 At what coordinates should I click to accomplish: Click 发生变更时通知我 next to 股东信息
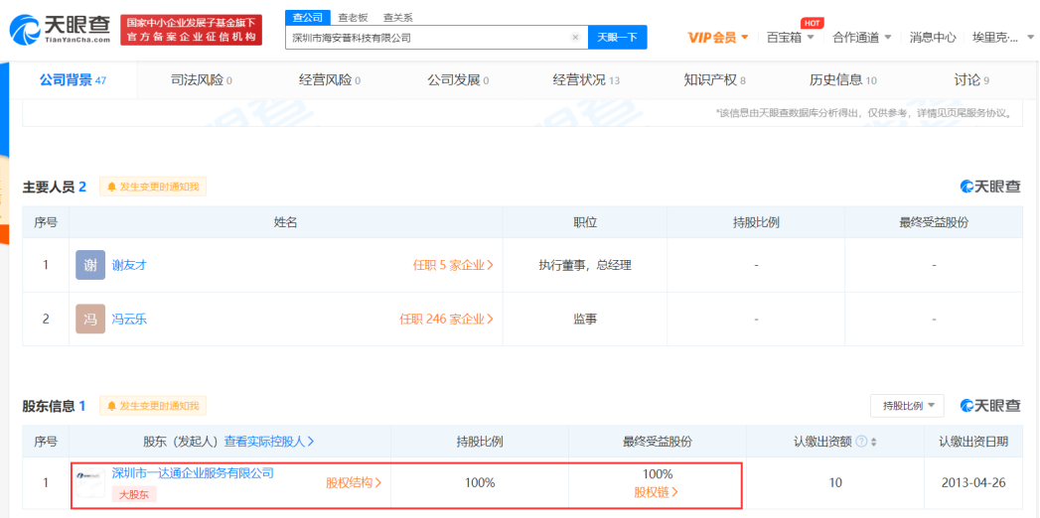click(x=153, y=406)
